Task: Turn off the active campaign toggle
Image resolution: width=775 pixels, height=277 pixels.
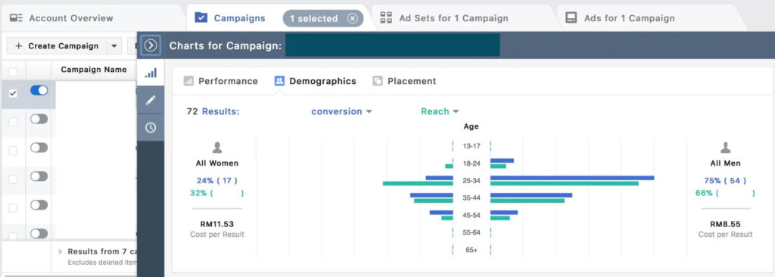Action: click(x=39, y=91)
